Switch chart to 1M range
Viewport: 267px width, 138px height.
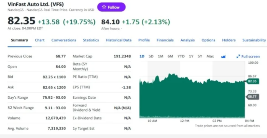[161, 56]
